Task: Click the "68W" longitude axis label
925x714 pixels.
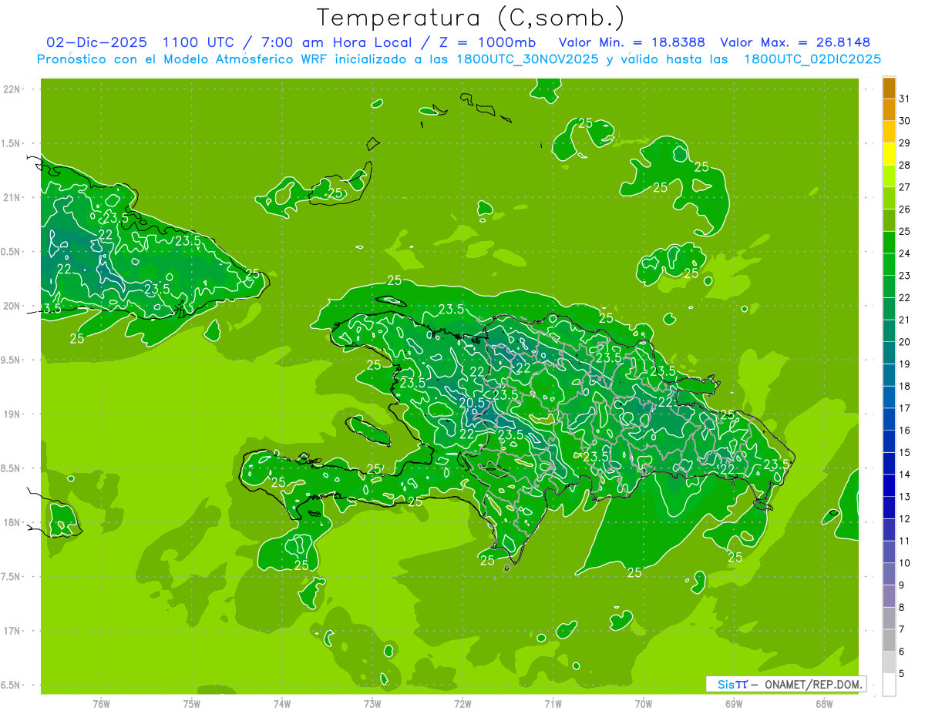Action: point(824,703)
